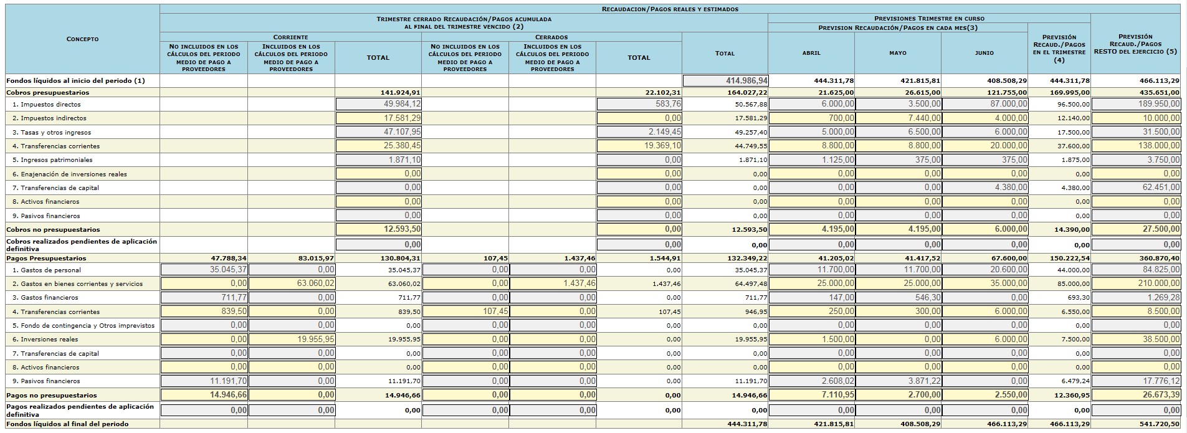Screen dimensions: 1187x433
Task: Edit Gastos en bienes corrientes resto ejercicio 210.000,00
Action: [1137, 283]
